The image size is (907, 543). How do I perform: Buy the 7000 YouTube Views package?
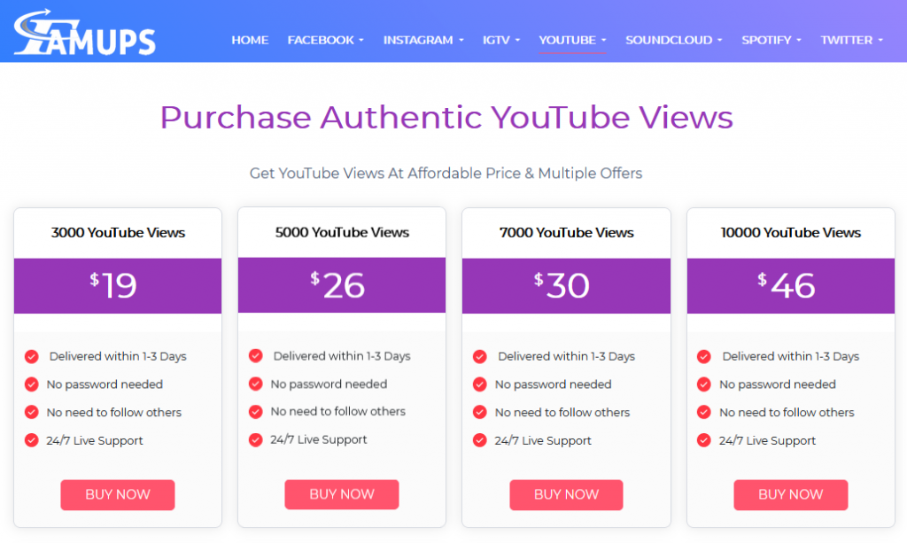pyautogui.click(x=566, y=494)
